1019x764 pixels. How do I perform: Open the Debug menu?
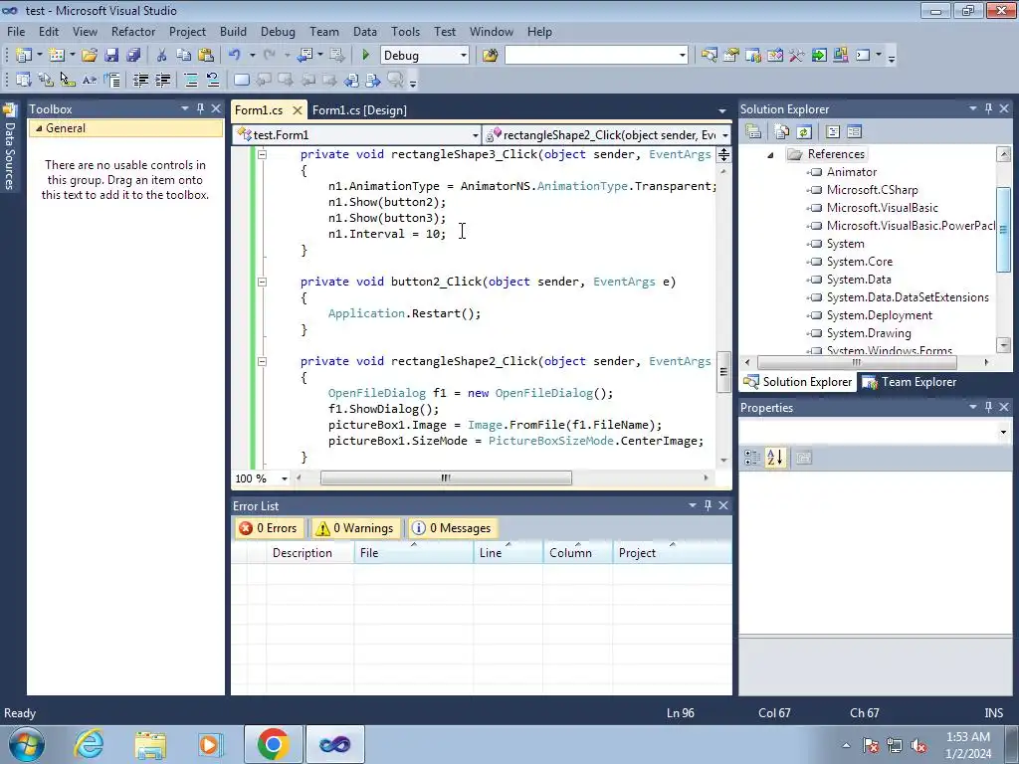pyautogui.click(x=278, y=31)
